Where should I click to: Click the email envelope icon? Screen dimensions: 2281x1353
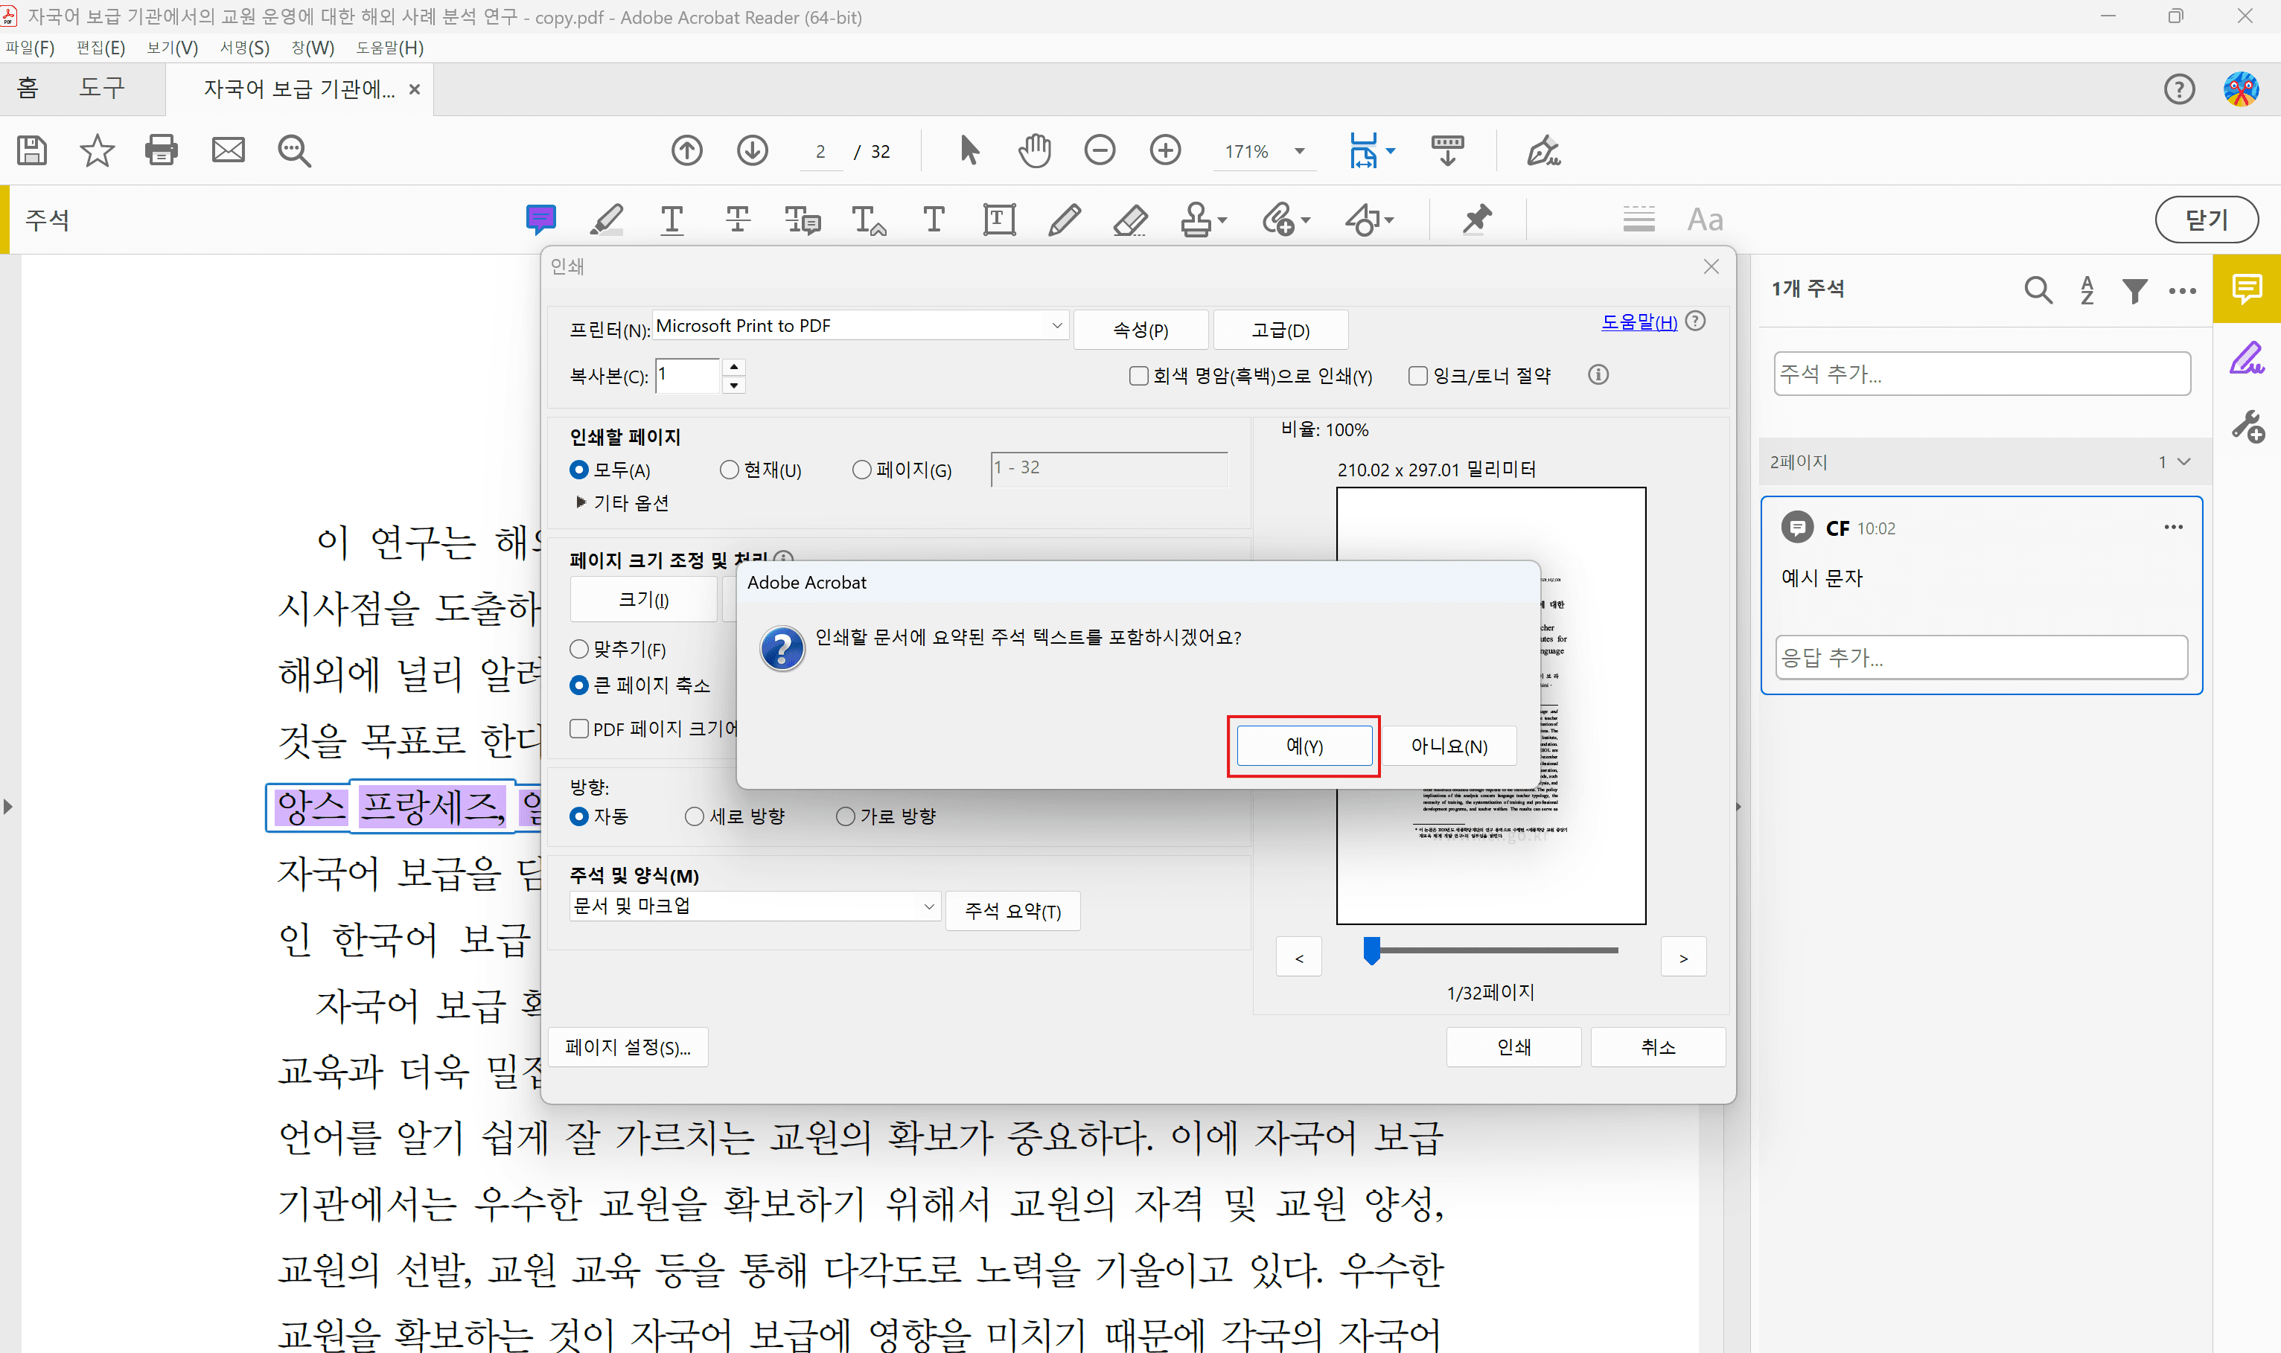(228, 150)
